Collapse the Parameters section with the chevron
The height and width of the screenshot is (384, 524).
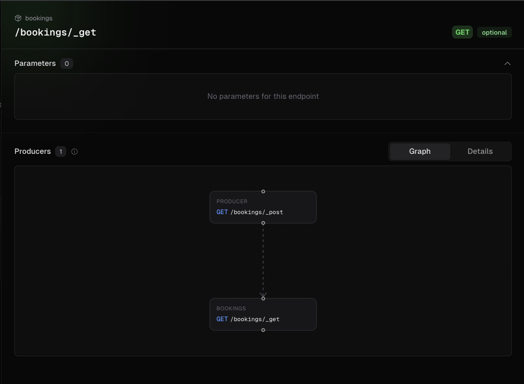(x=507, y=64)
